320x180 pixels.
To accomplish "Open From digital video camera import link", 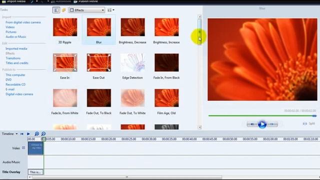I will (23, 22).
